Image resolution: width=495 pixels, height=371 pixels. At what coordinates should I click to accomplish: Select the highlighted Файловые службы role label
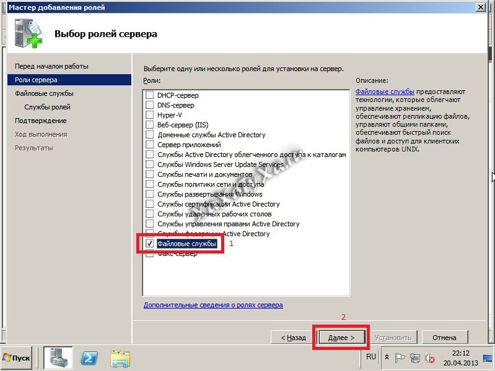pyautogui.click(x=187, y=244)
